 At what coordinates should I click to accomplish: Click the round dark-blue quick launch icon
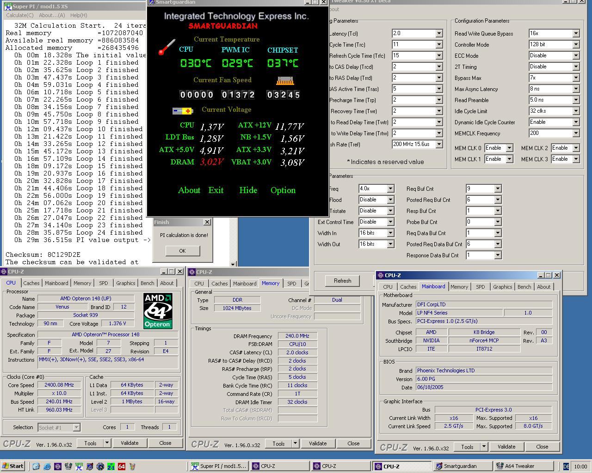pyautogui.click(x=100, y=466)
